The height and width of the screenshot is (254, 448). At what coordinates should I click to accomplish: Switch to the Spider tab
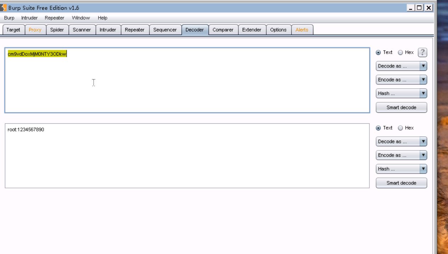(57, 30)
